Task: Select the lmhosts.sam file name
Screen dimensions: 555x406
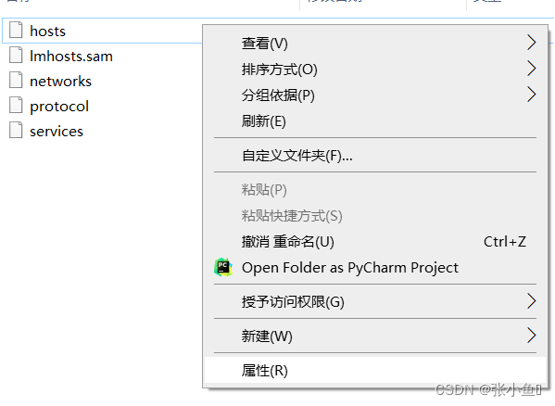Action: click(71, 57)
